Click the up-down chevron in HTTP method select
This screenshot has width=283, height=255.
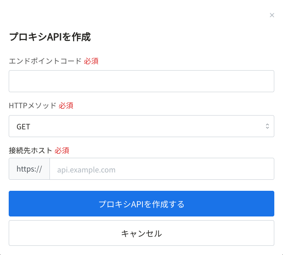click(267, 126)
